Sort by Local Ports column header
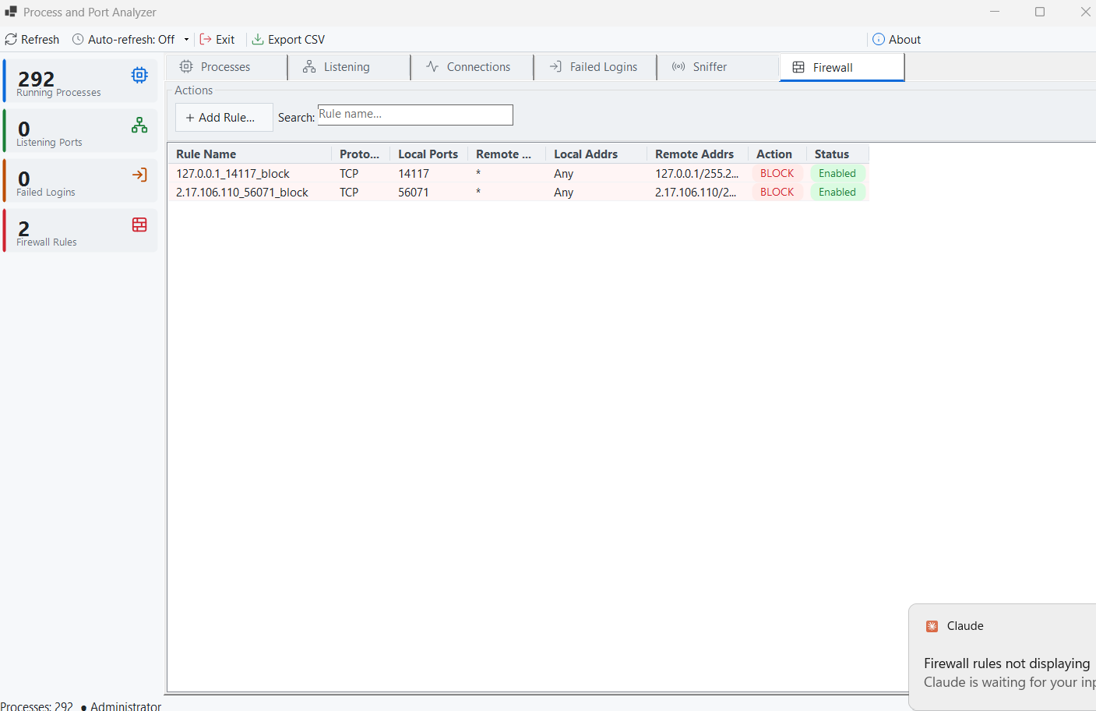Screen dimensions: 1096x711 428,154
